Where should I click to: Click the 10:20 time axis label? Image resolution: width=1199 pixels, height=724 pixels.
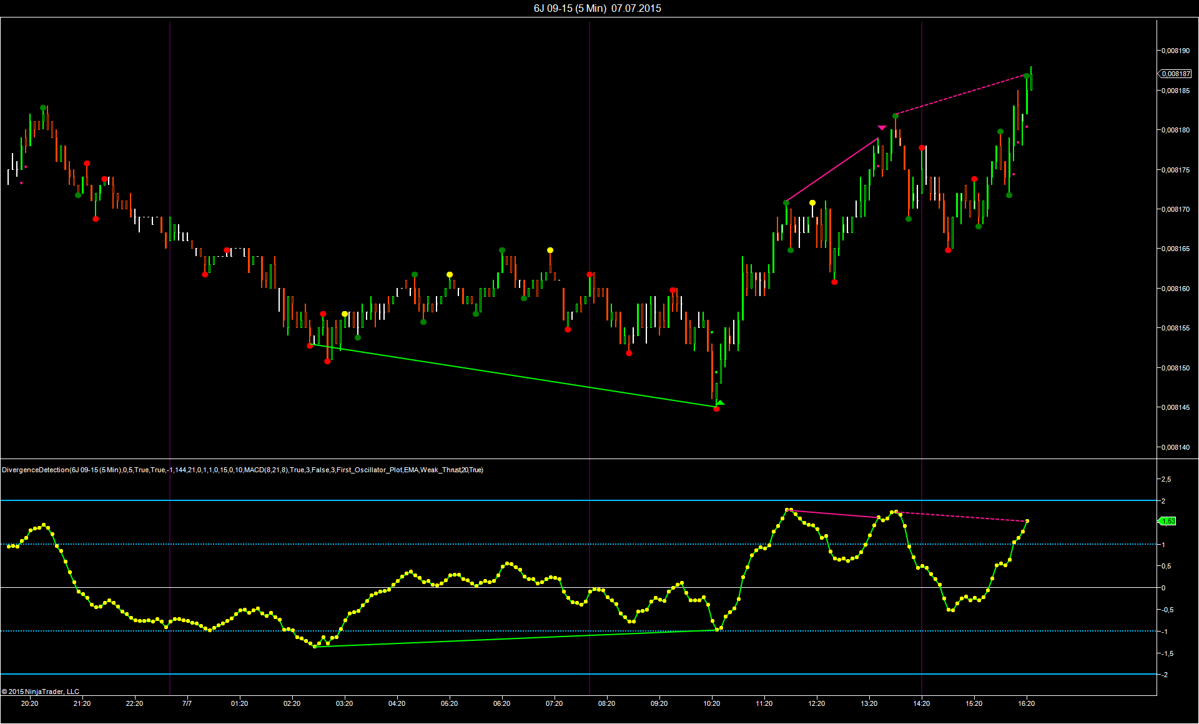(711, 703)
